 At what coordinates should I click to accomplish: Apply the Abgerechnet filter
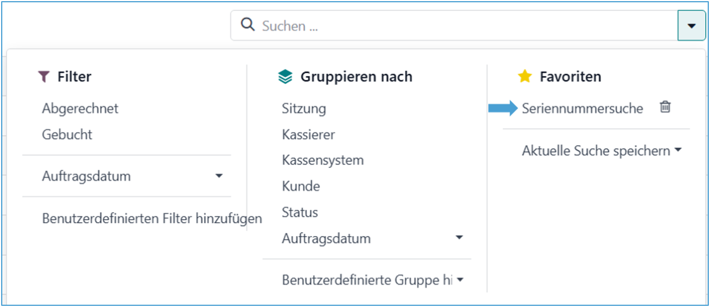coord(80,108)
